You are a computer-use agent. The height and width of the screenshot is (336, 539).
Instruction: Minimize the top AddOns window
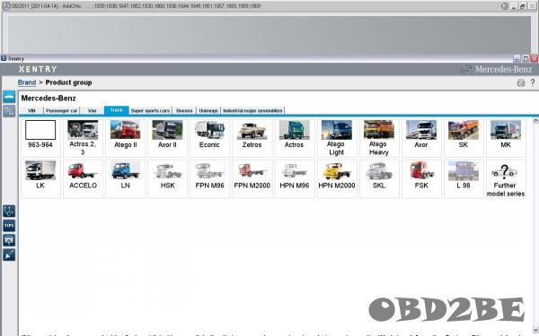(x=514, y=6)
